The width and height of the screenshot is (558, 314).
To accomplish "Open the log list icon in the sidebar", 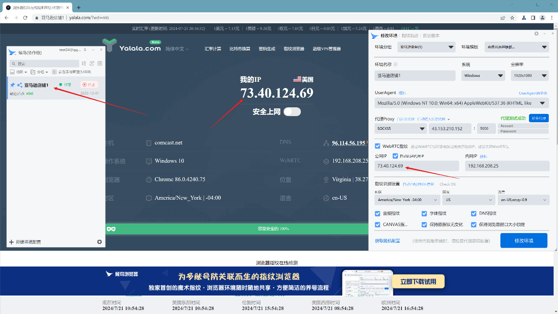I will (x=100, y=63).
